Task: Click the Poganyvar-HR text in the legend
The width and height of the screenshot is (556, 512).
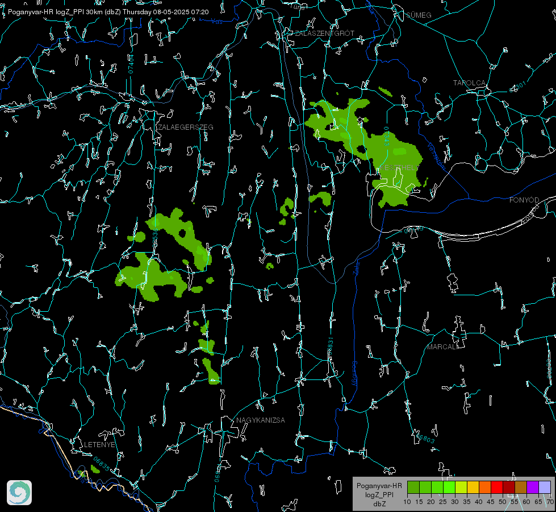Action: (379, 486)
